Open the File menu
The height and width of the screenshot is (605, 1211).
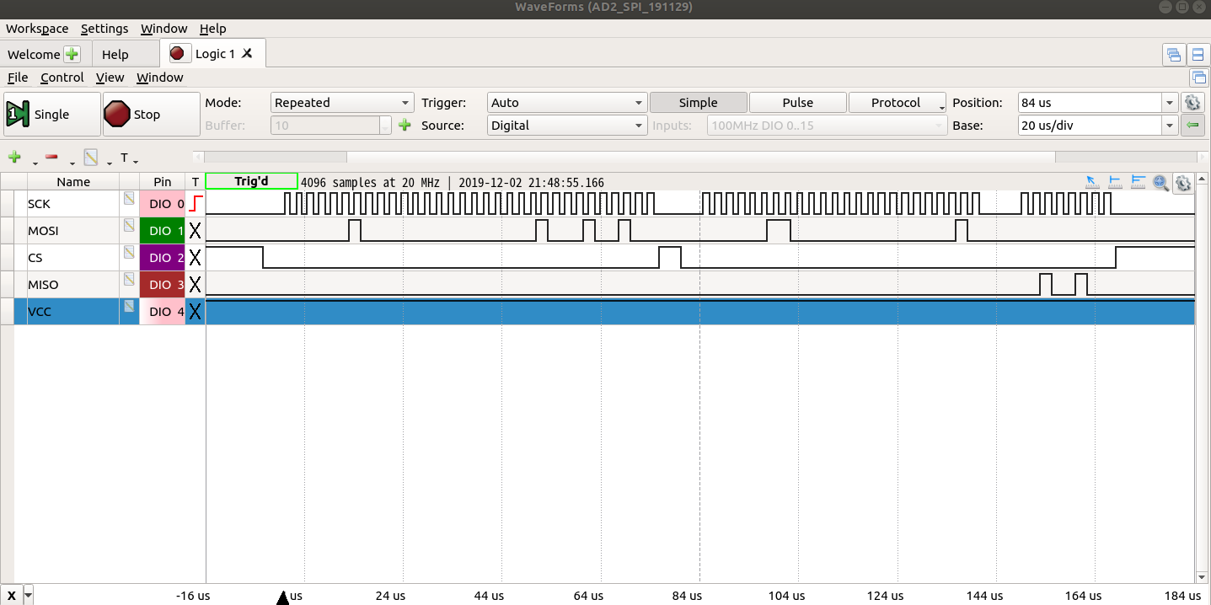pyautogui.click(x=18, y=78)
